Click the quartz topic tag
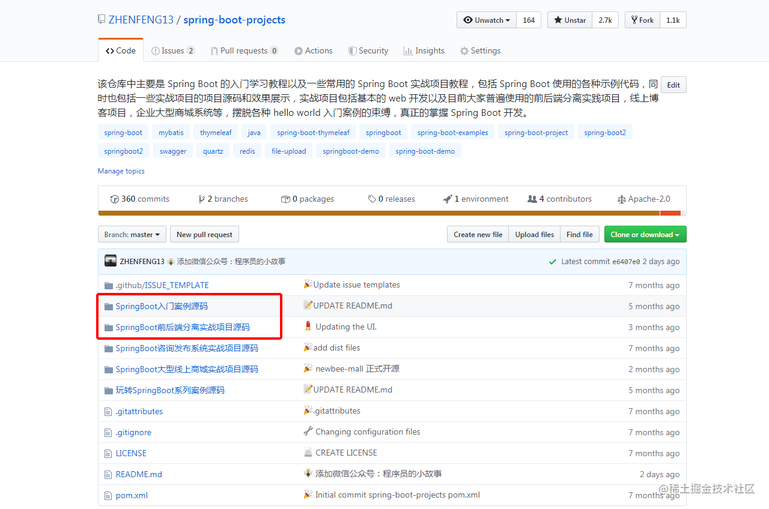The width and height of the screenshot is (769, 509). click(213, 151)
